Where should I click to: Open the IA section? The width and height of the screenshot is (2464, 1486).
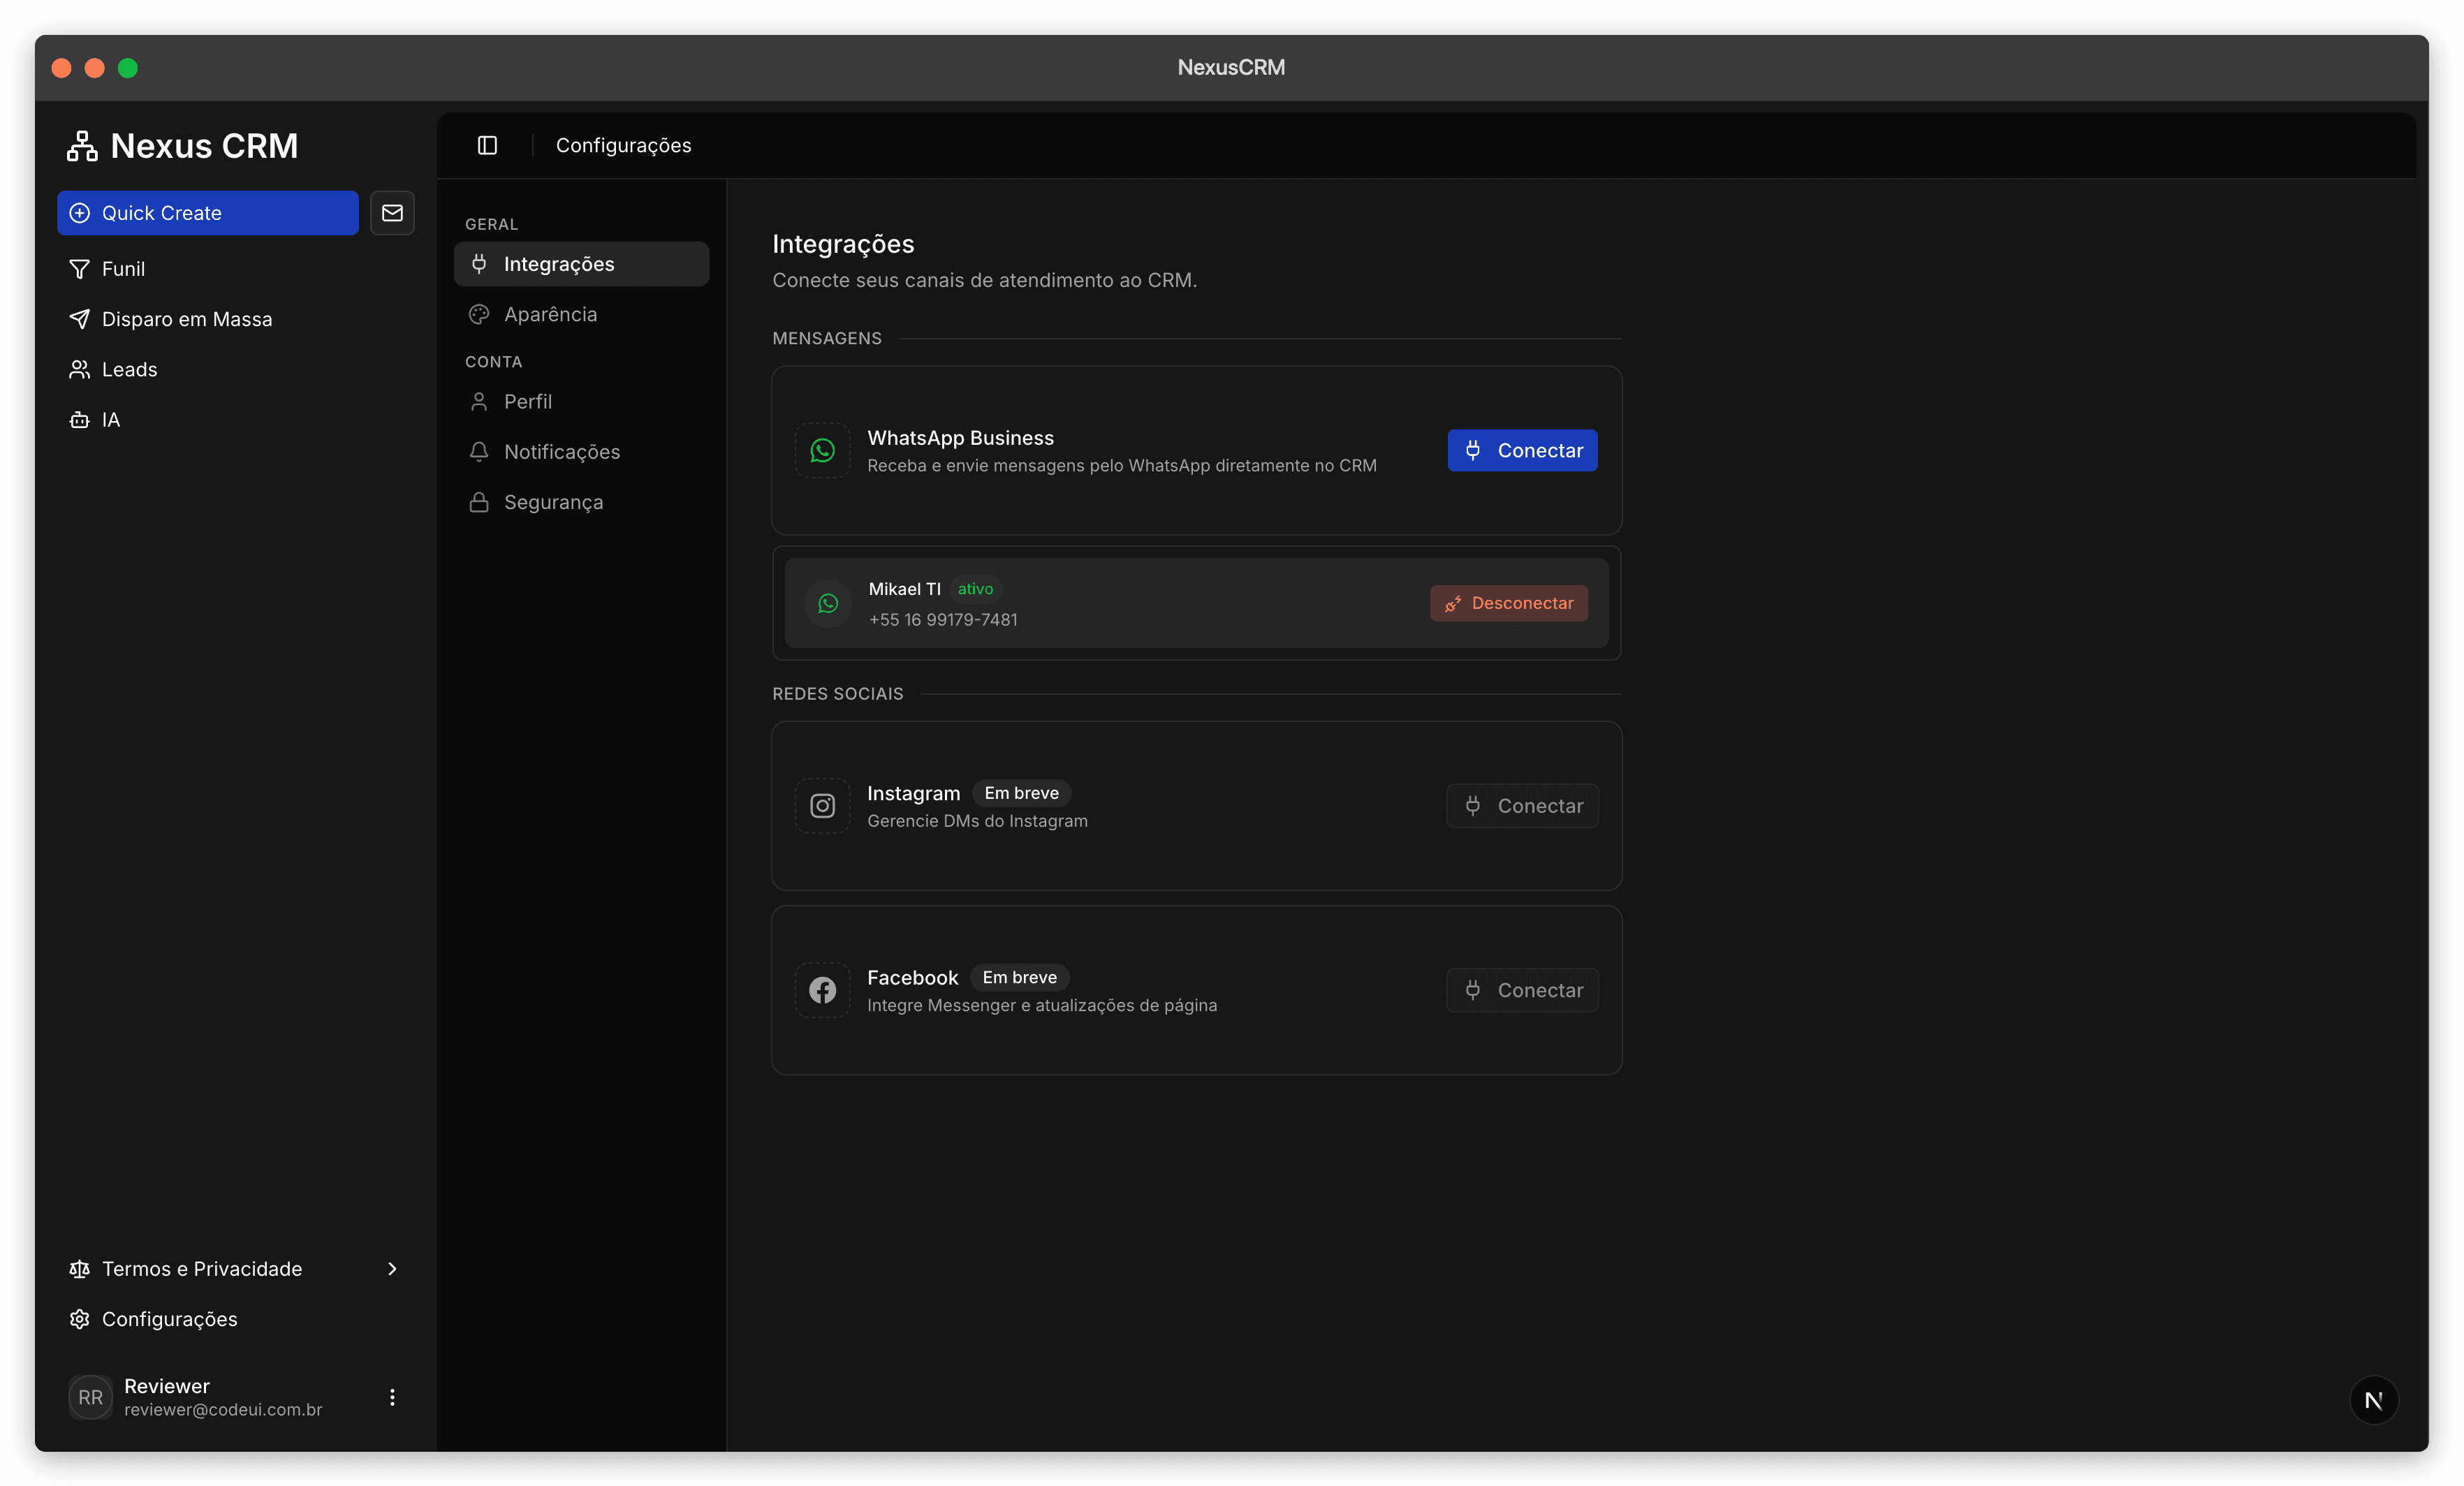pos(236,420)
